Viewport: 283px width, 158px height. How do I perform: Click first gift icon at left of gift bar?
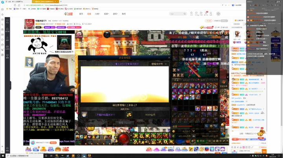click(28, 149)
